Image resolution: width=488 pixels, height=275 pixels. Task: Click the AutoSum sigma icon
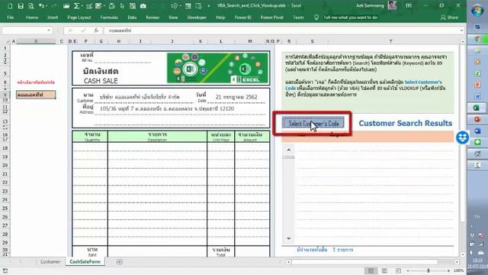76,5
